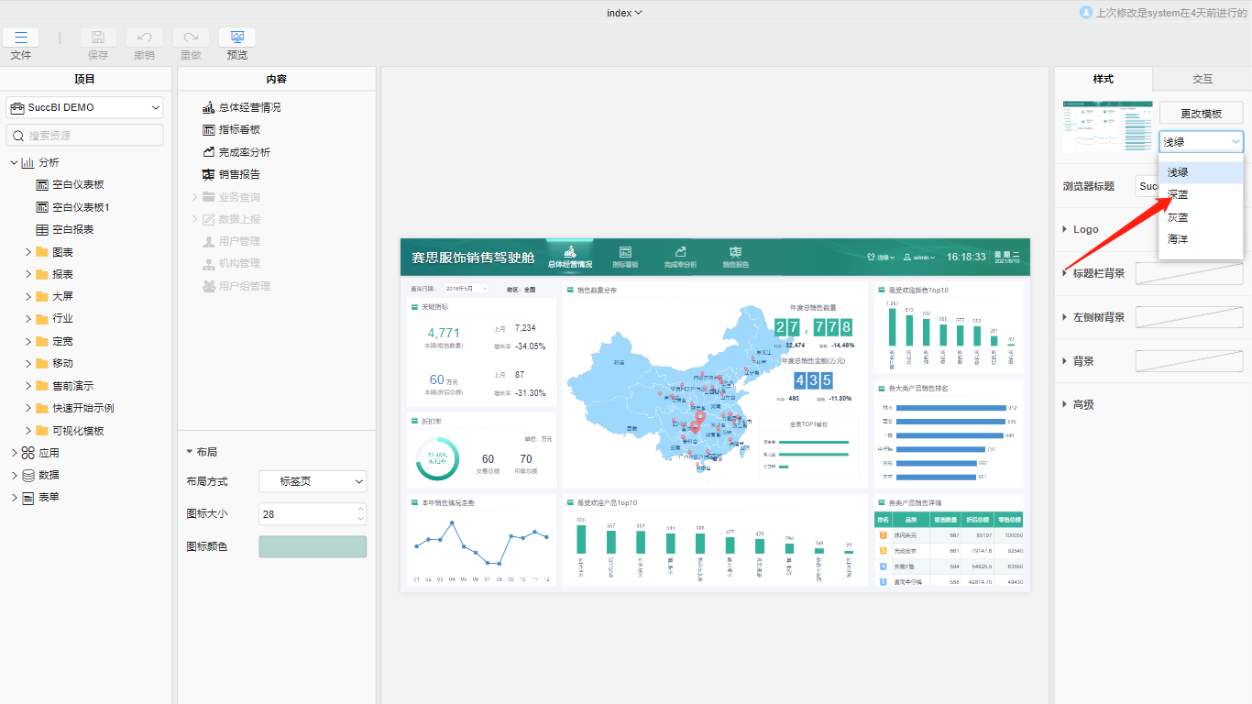This screenshot has height=704, width=1252.
Task: Open the 文件 hamburger menu
Action: coord(21,38)
